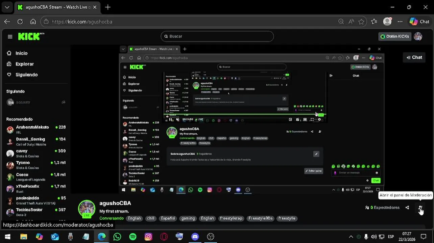Open Siguiendo in the Kick sidebar

point(26,75)
